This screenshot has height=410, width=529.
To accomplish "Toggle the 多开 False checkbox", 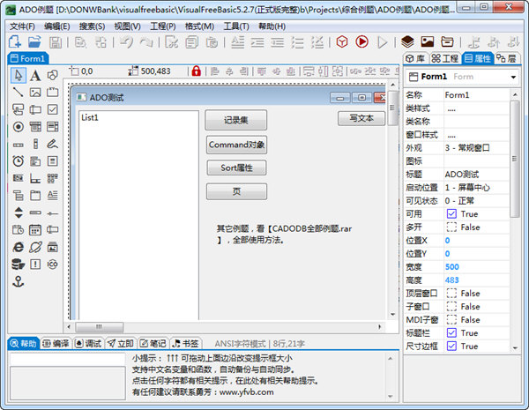I will click(x=451, y=227).
